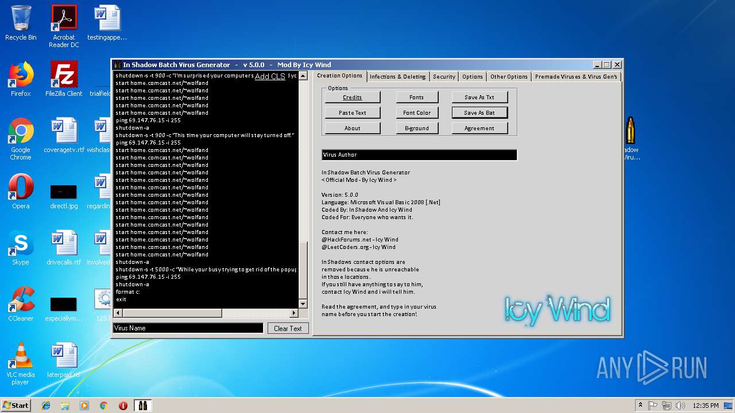The width and height of the screenshot is (735, 413).
Task: Open the Windows Start menu
Action: coord(16,406)
